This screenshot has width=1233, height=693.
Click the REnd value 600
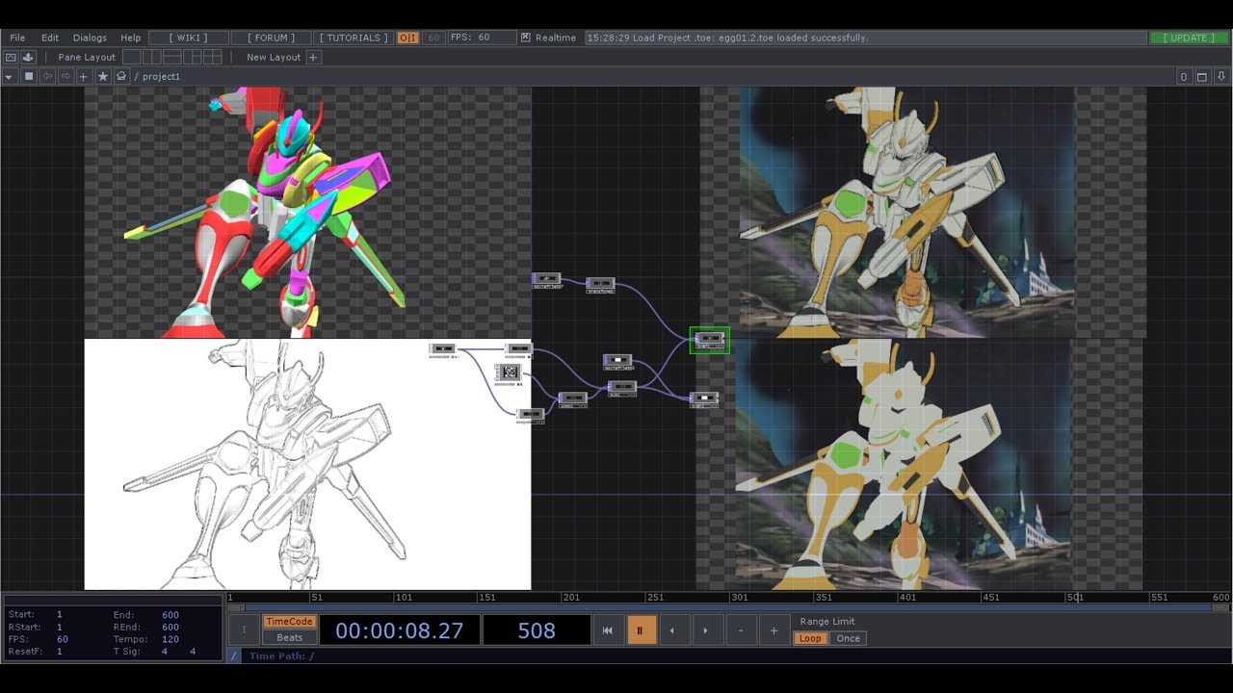coord(171,628)
